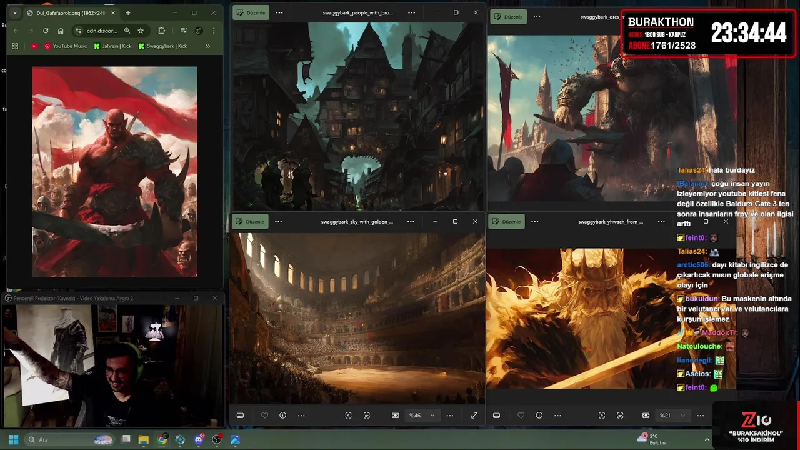
Task: Expand the %21 zoom level dropdown
Action: (x=672, y=416)
